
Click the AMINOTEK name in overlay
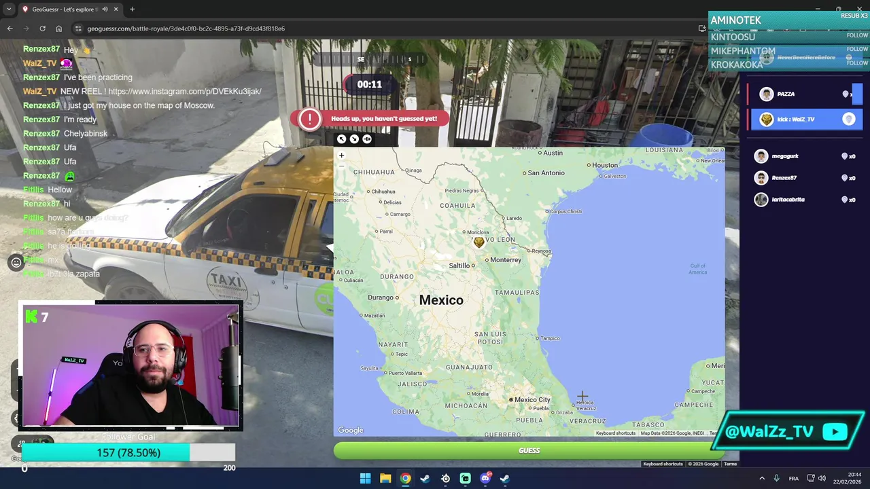point(736,20)
